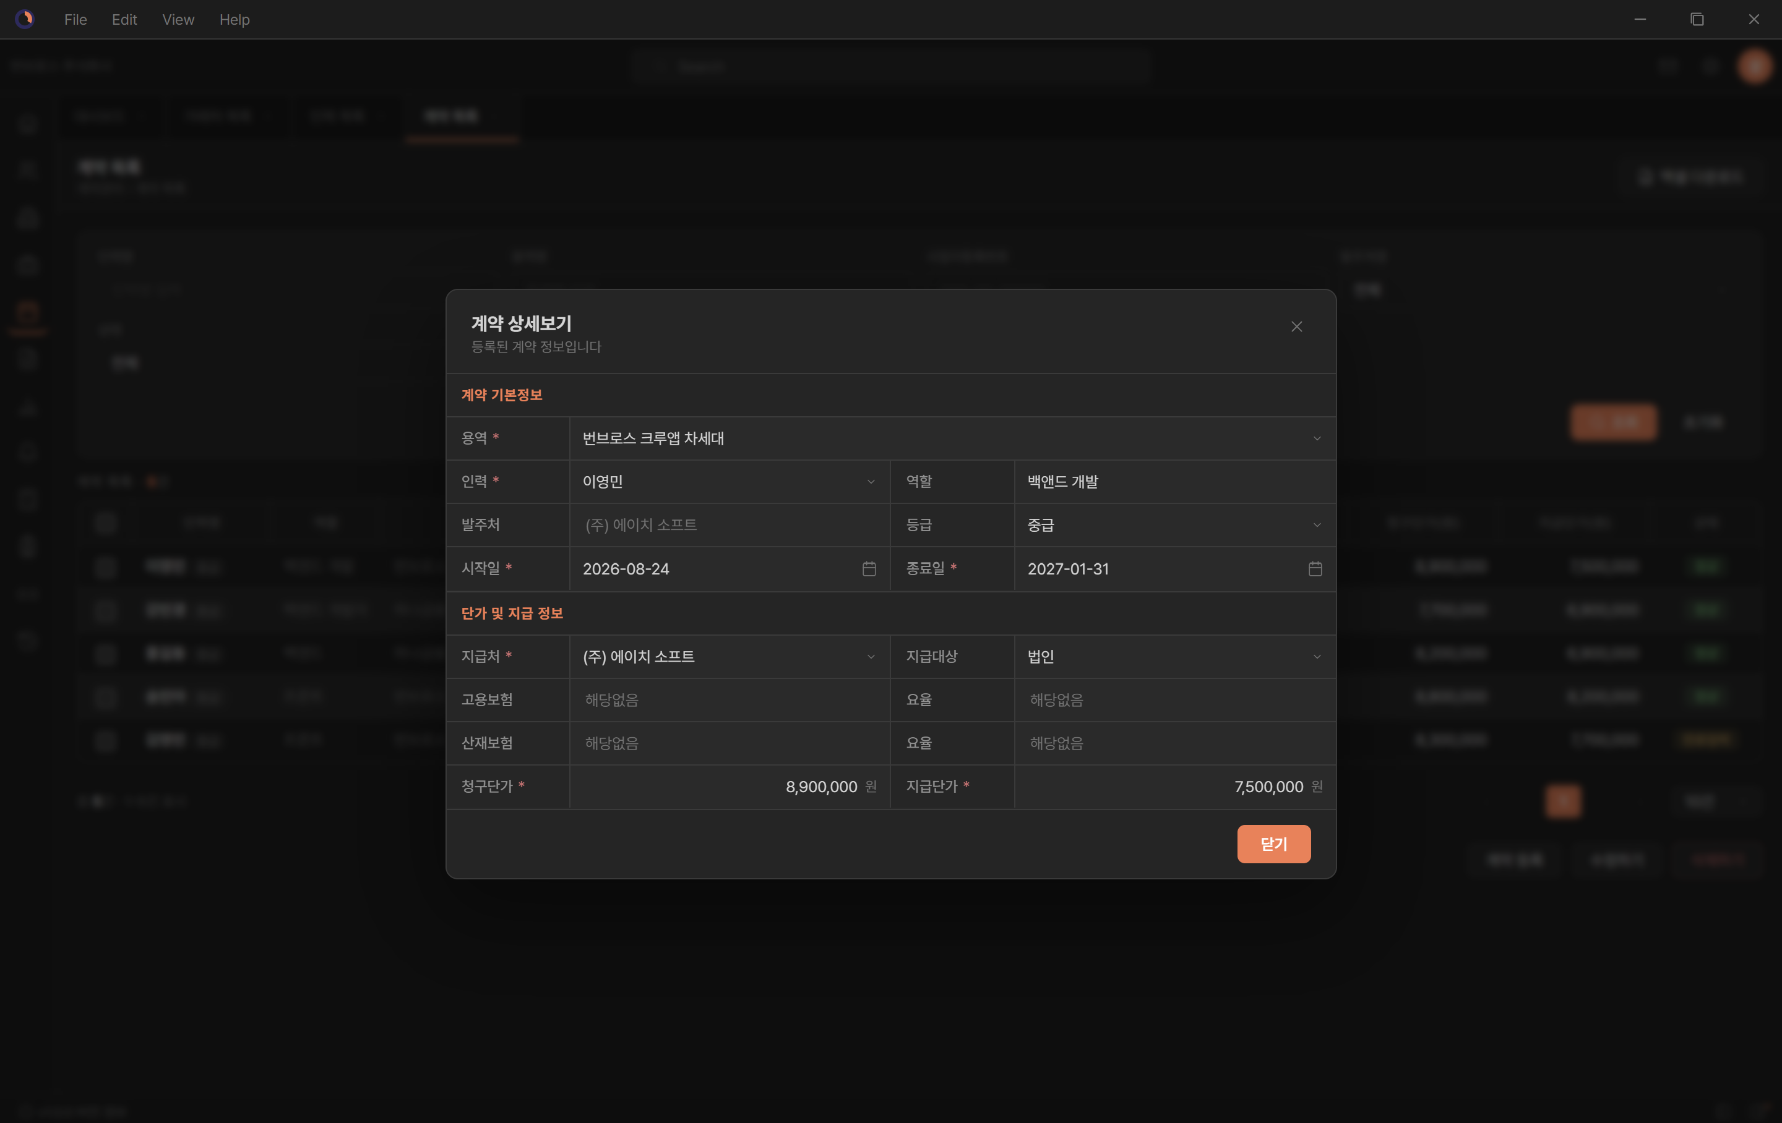
Task: Expand the 지급처 dropdown (주) 에이치 소프트
Action: pyautogui.click(x=729, y=656)
